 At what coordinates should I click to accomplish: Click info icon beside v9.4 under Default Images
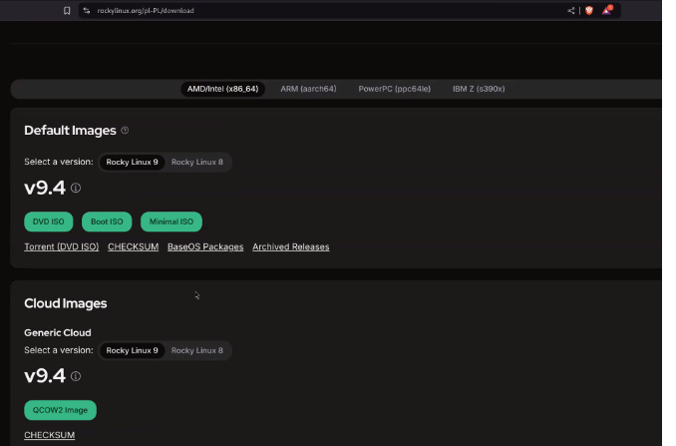tap(76, 188)
